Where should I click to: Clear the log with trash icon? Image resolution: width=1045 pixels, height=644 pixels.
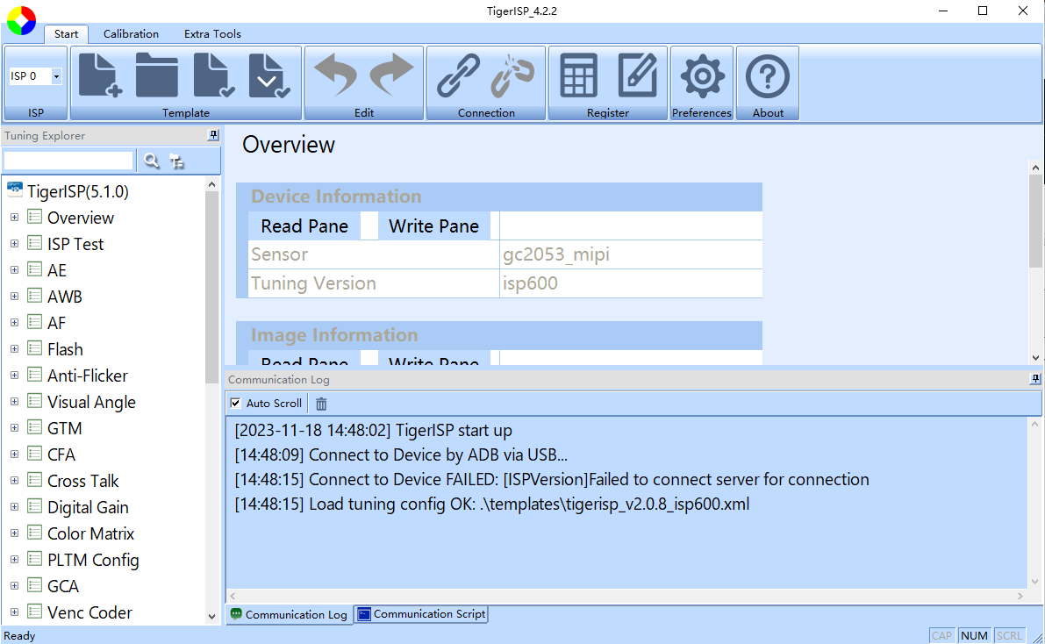321,404
